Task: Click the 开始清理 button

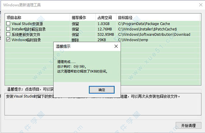Action: point(188,126)
